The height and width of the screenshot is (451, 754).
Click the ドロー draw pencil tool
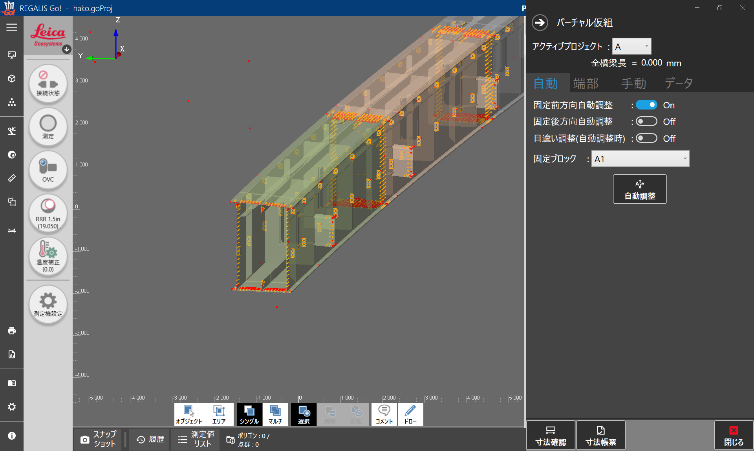(410, 414)
